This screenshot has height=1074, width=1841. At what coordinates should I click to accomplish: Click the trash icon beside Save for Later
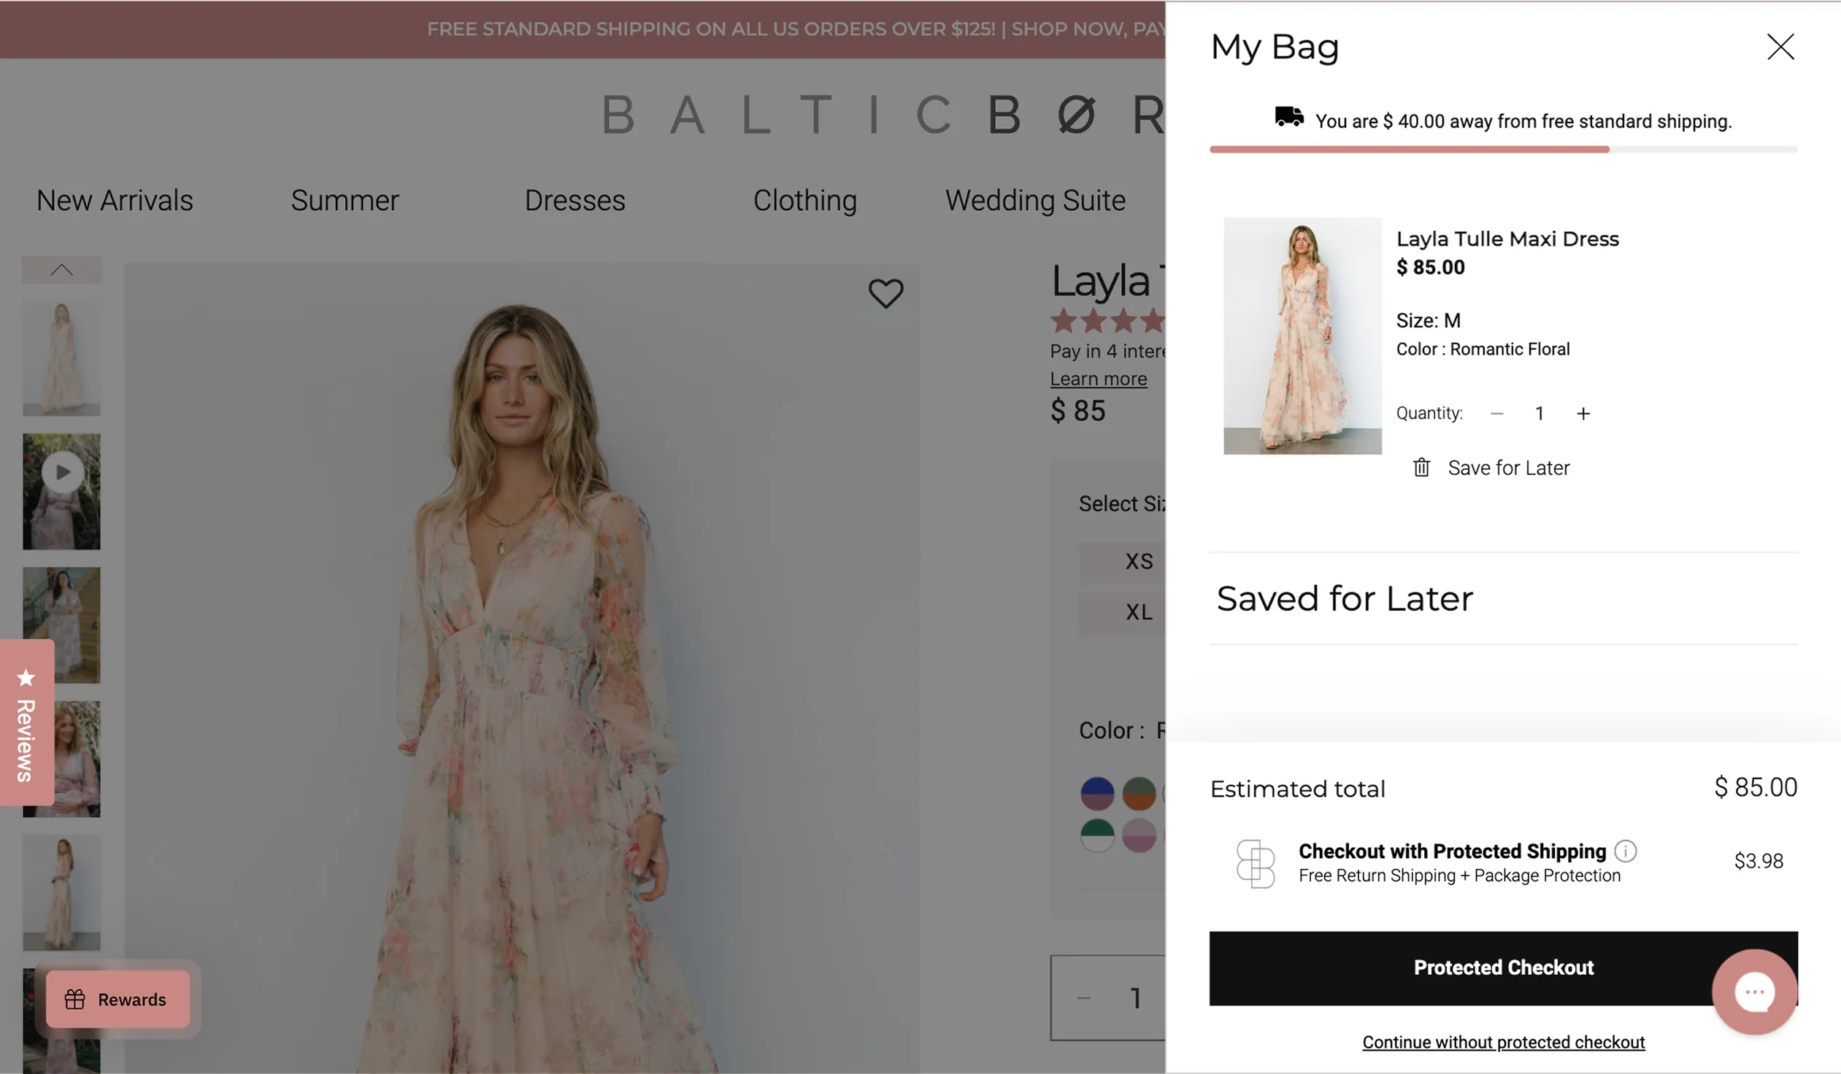(1421, 467)
